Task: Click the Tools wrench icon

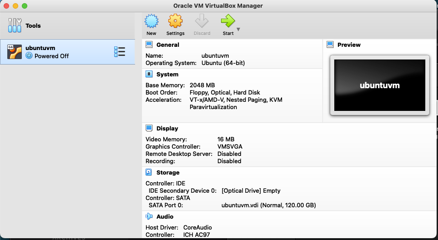Action: pyautogui.click(x=15, y=25)
